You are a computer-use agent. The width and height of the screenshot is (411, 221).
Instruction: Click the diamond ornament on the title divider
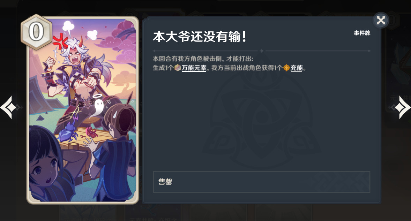tap(261, 51)
